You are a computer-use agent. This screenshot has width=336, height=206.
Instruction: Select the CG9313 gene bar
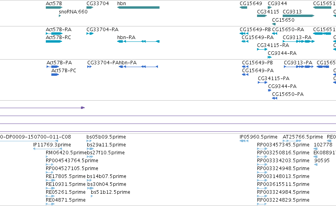(298, 16)
